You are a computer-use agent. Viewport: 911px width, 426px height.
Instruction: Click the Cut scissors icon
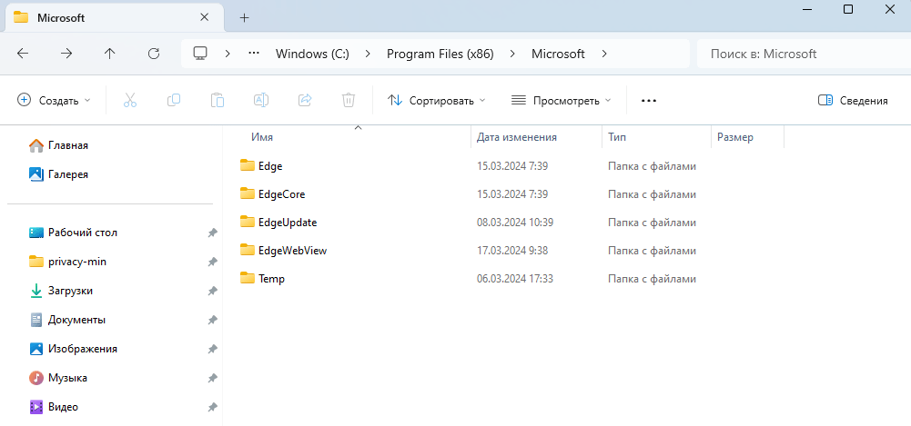coord(130,100)
